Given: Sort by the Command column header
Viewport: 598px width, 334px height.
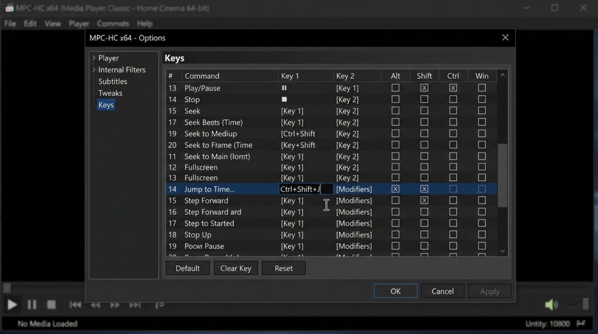Looking at the screenshot, I should [x=230, y=75].
